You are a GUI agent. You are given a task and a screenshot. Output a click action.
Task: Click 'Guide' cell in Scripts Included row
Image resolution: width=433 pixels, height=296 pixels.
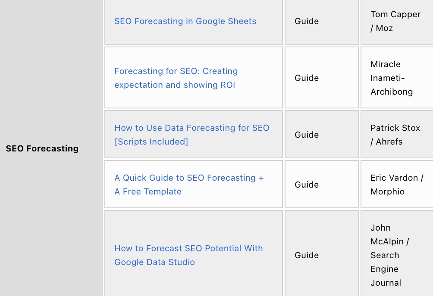(321, 135)
